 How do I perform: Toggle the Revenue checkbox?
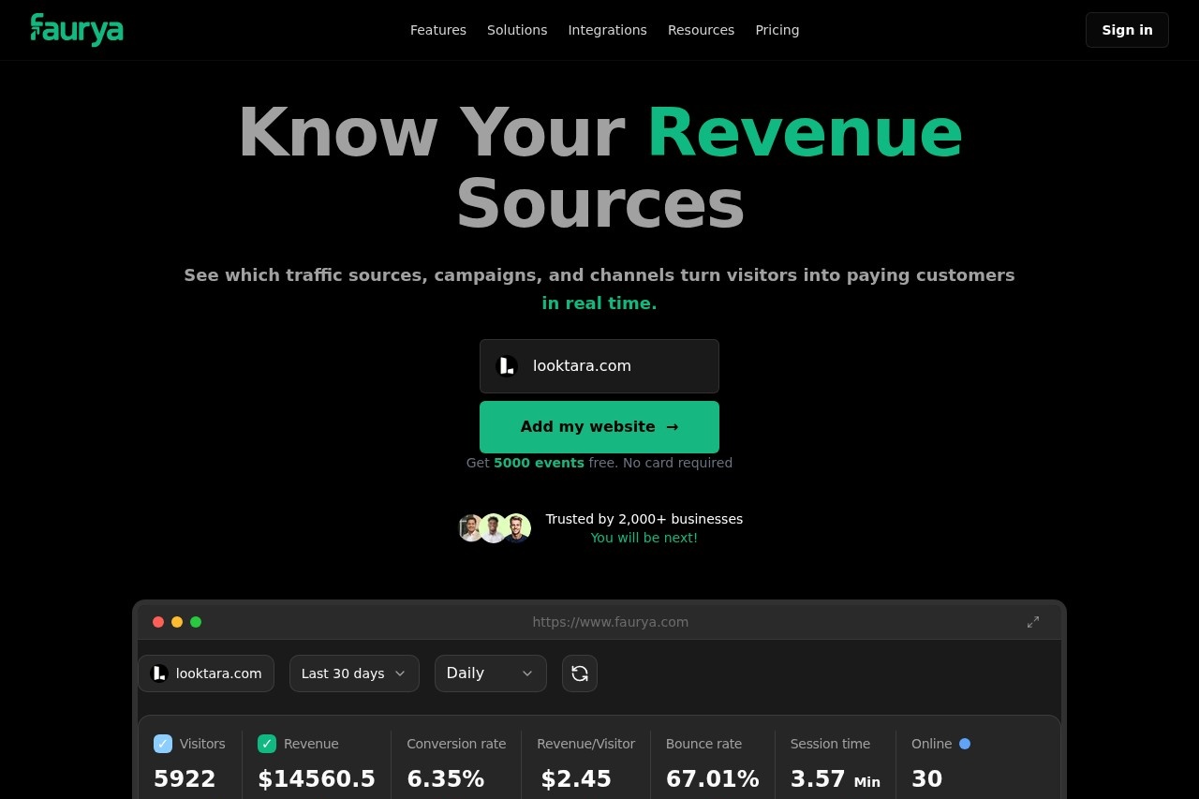[x=267, y=744]
